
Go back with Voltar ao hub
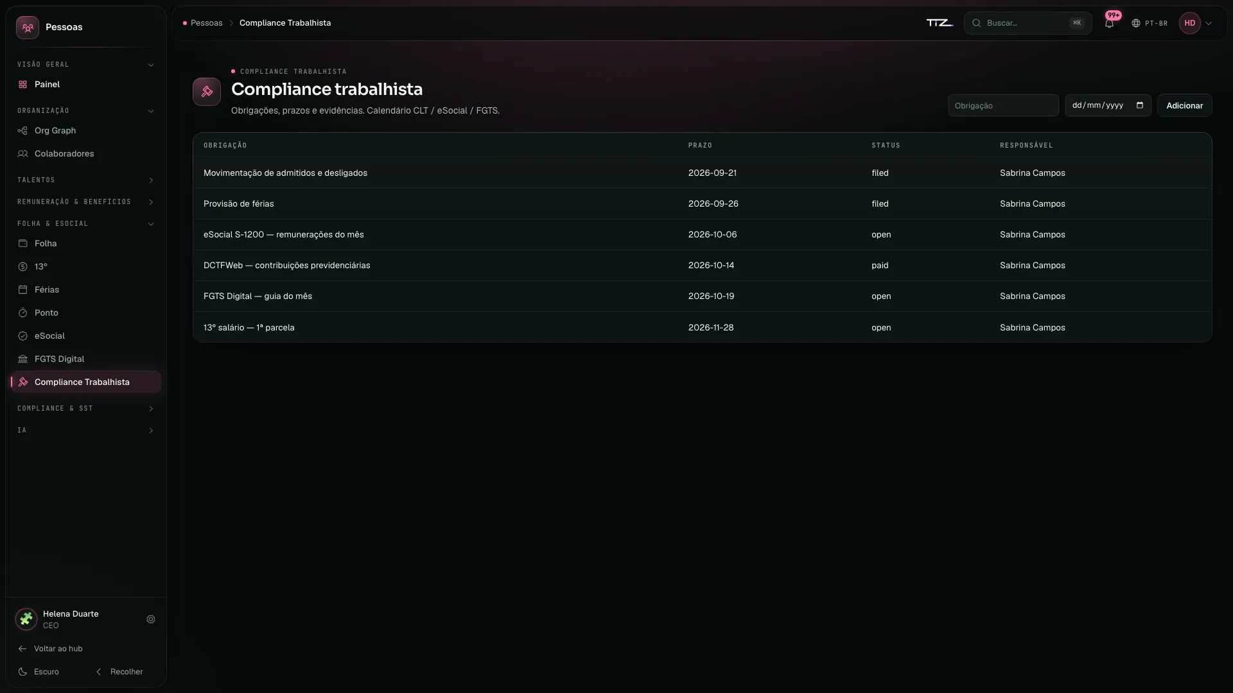pyautogui.click(x=51, y=649)
